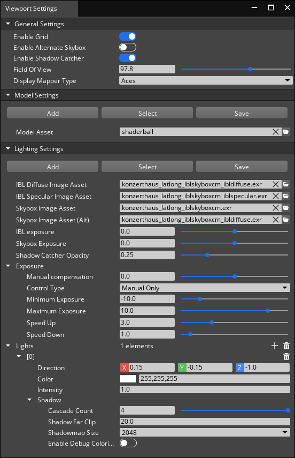Browse for Skybox Image Asset file
Viewport: 295px width, 458px height.
click(286, 208)
